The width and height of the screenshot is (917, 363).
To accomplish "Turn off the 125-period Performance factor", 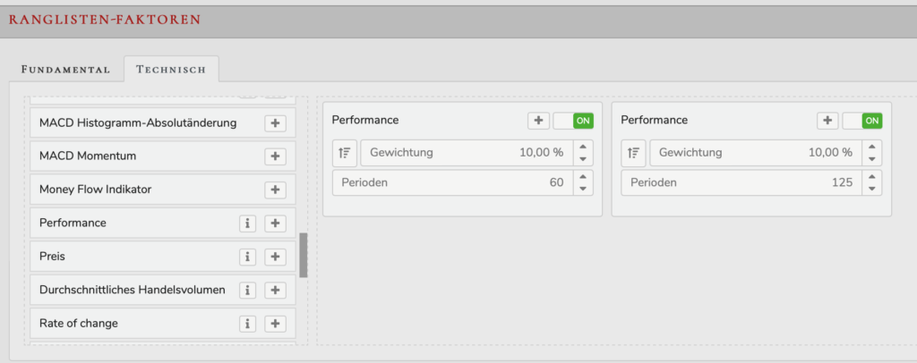I will coord(862,121).
